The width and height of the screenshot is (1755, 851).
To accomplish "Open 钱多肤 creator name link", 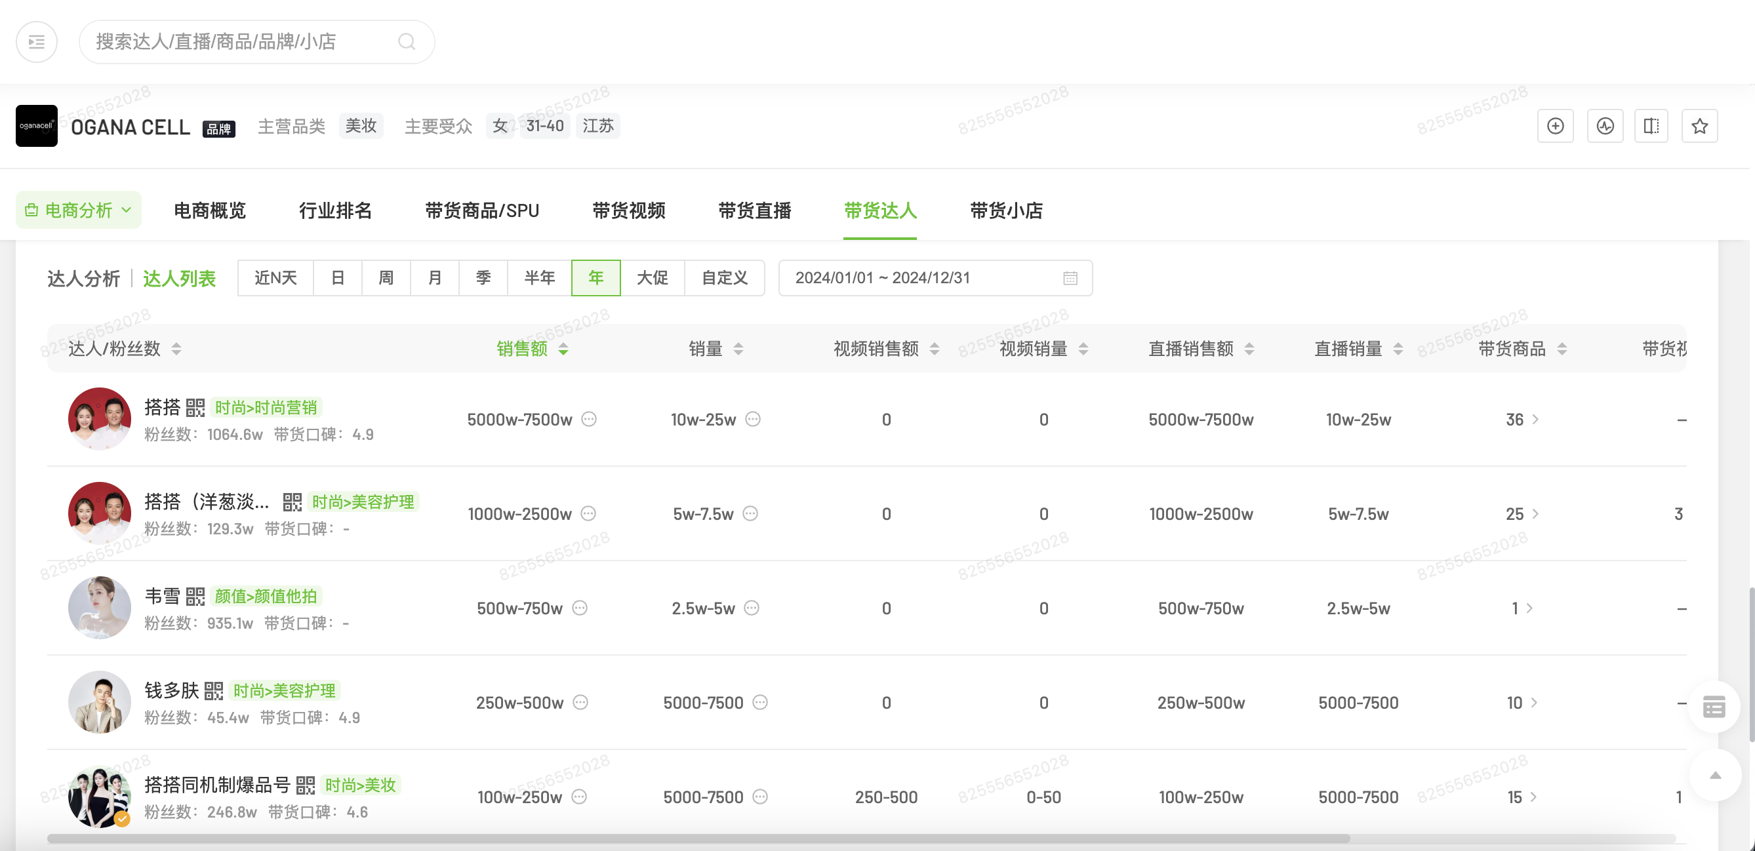I will pyautogui.click(x=171, y=690).
